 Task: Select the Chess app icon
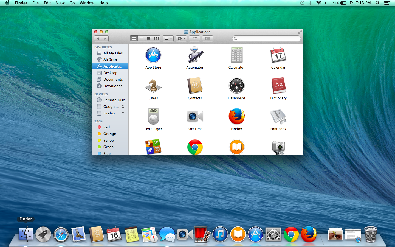tap(153, 86)
